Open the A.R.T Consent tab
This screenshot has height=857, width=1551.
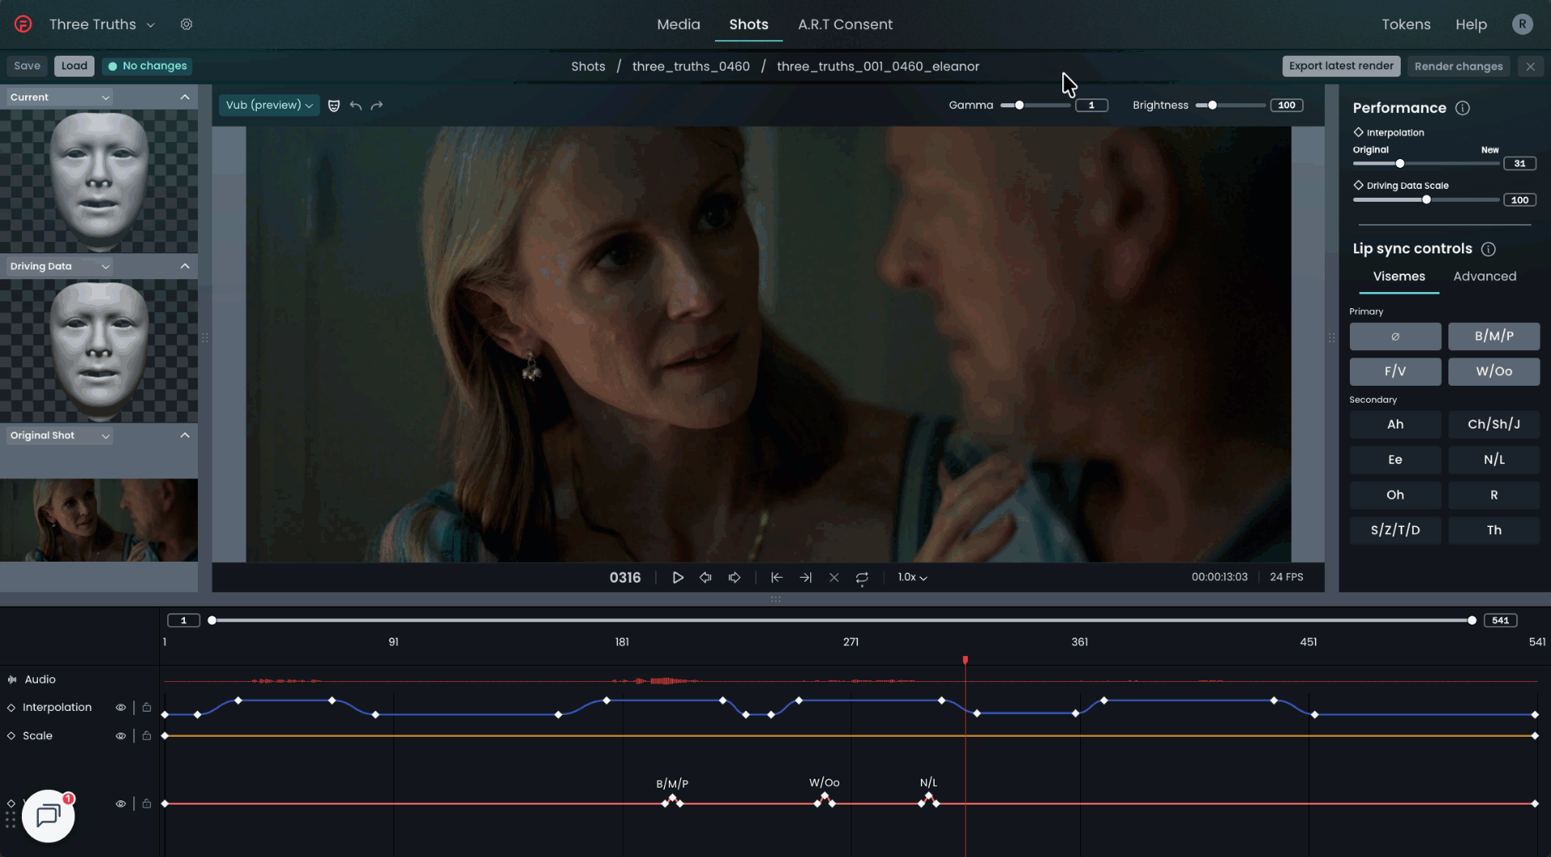coord(845,24)
